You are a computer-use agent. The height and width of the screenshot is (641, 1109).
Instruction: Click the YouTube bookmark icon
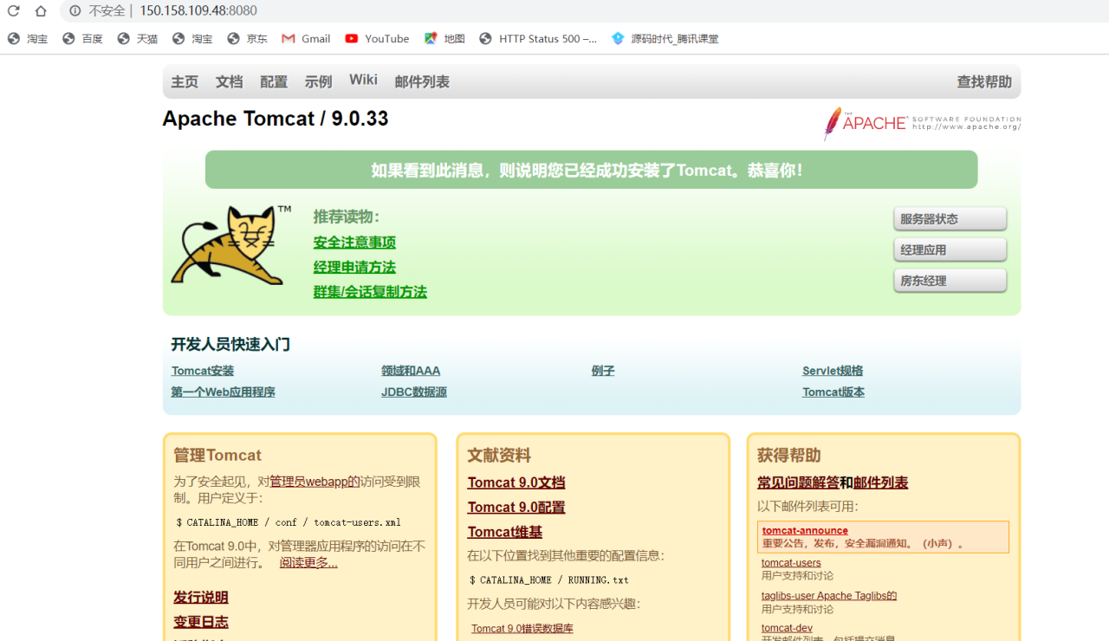pos(350,38)
